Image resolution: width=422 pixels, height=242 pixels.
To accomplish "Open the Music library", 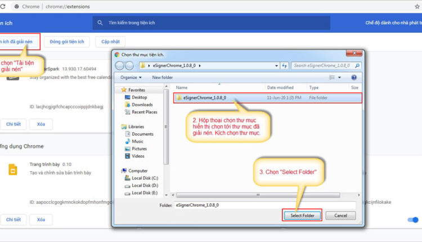I will click(x=138, y=141).
